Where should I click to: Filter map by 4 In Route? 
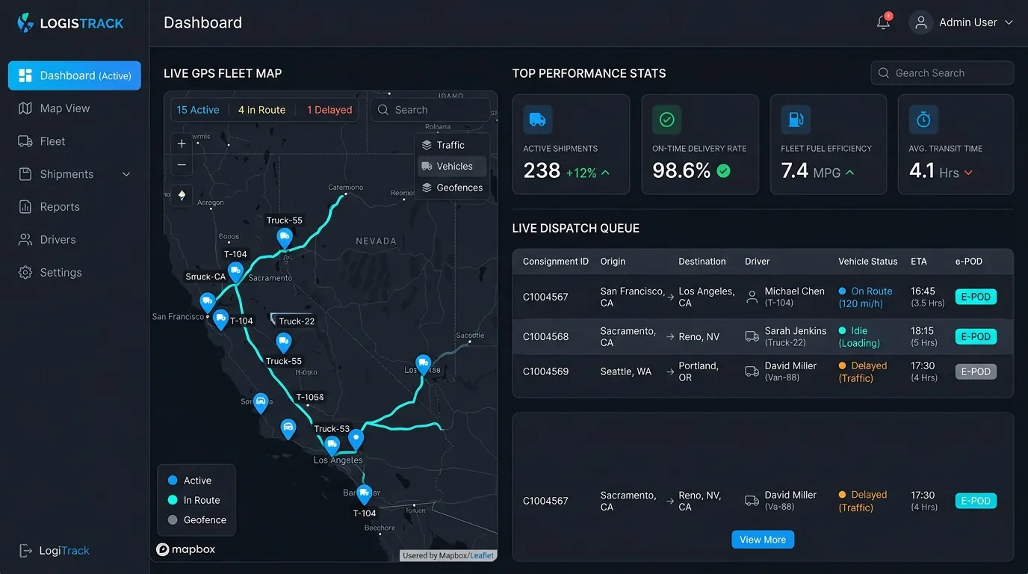point(261,110)
